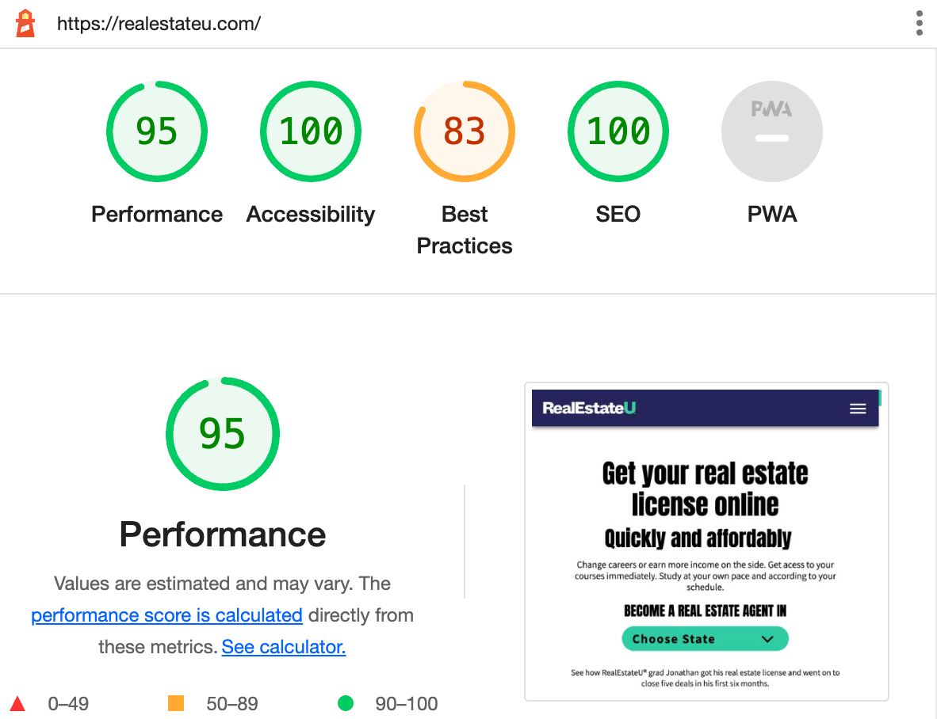Expand the Choose State dropdown
Viewport: 937px width, 719px height.
(x=705, y=639)
